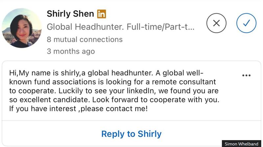This screenshot has height=147, width=263.
Task: Click the 'Global Headhunter. Full-time/Part-t...' headline
Action: pyautogui.click(x=120, y=27)
